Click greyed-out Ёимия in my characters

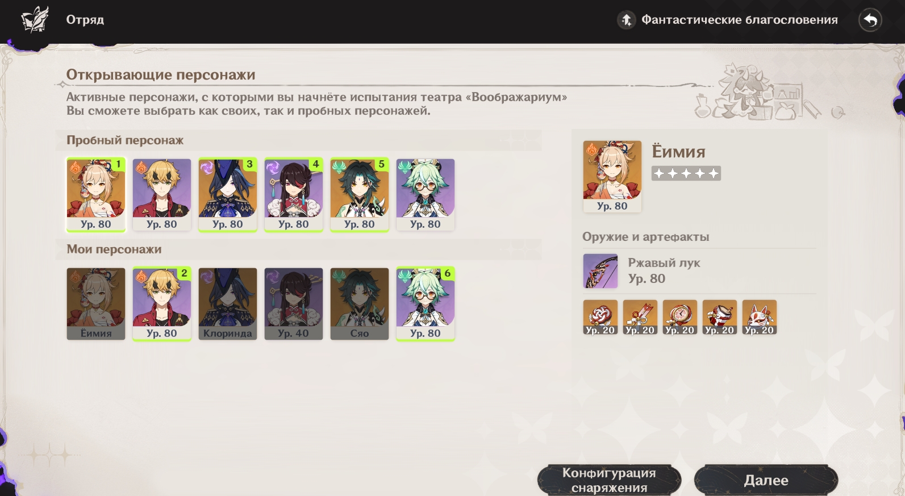(x=96, y=304)
